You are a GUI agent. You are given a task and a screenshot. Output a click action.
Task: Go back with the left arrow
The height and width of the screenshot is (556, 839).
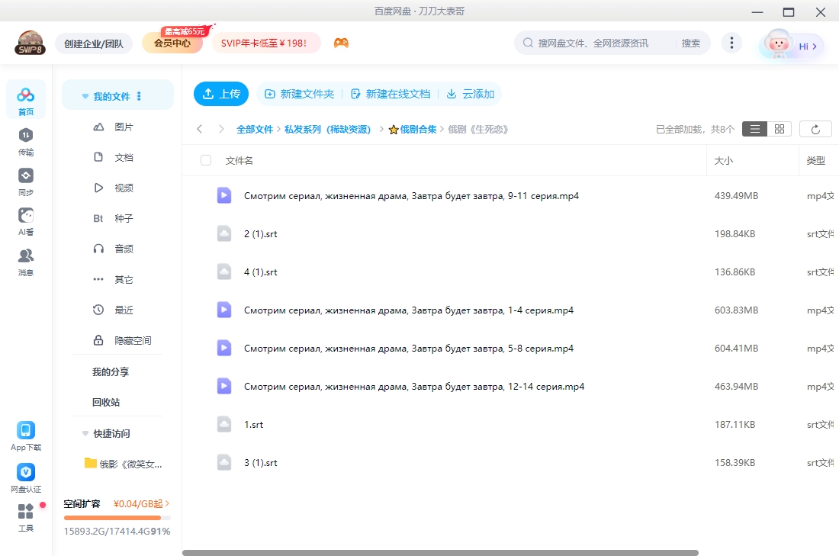200,129
